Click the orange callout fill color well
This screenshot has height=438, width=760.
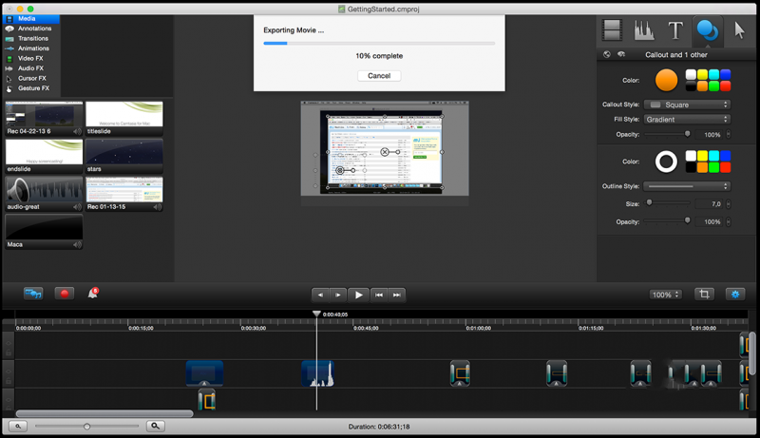666,80
